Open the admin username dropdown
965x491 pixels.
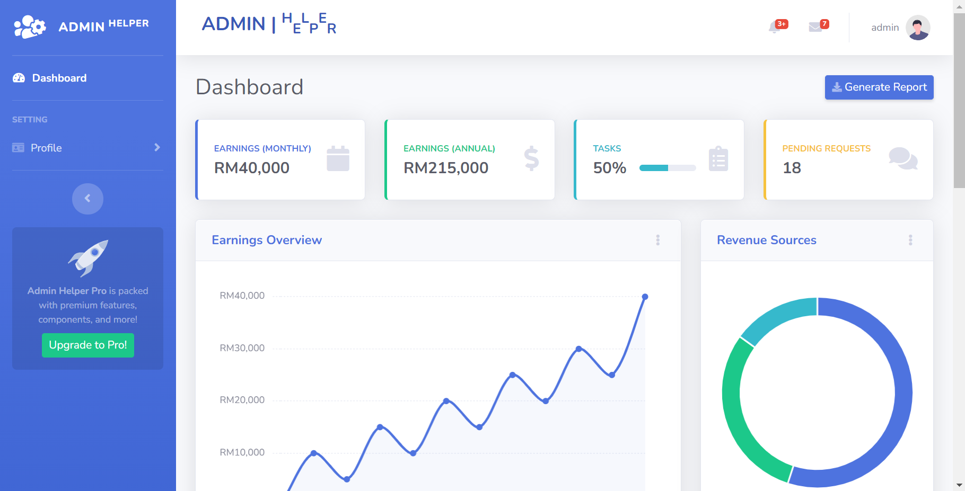(x=885, y=28)
